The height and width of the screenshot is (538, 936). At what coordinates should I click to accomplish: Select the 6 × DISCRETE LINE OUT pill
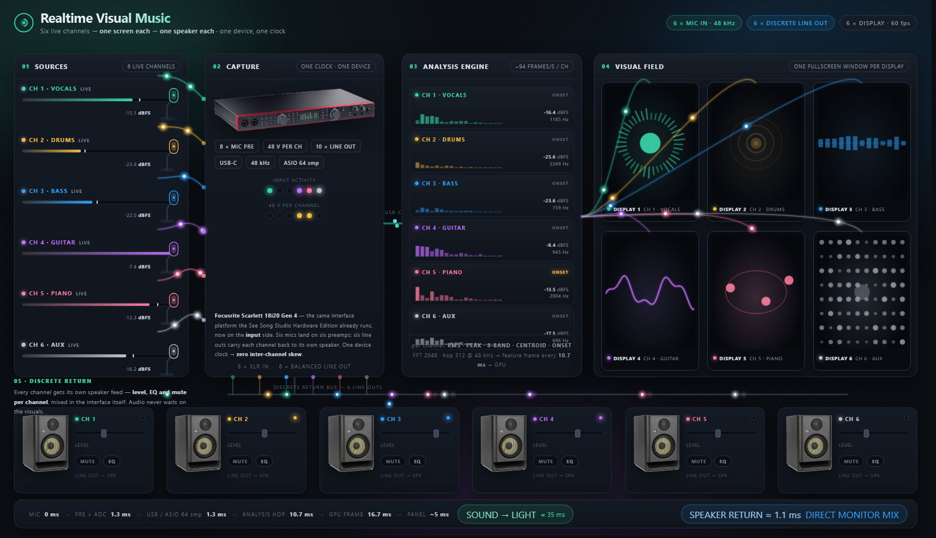[x=790, y=23]
